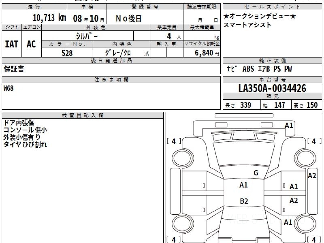Screen dimensions: 324x243
Task: Select エアB in the equipment list
Action: point(264,69)
